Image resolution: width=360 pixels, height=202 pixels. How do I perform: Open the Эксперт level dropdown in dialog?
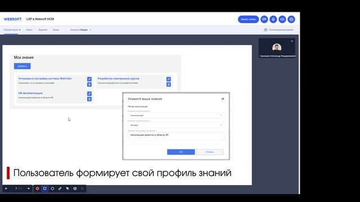point(176,125)
